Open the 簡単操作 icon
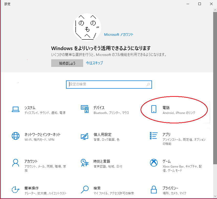The height and width of the screenshot is (199, 217). [x=15, y=190]
